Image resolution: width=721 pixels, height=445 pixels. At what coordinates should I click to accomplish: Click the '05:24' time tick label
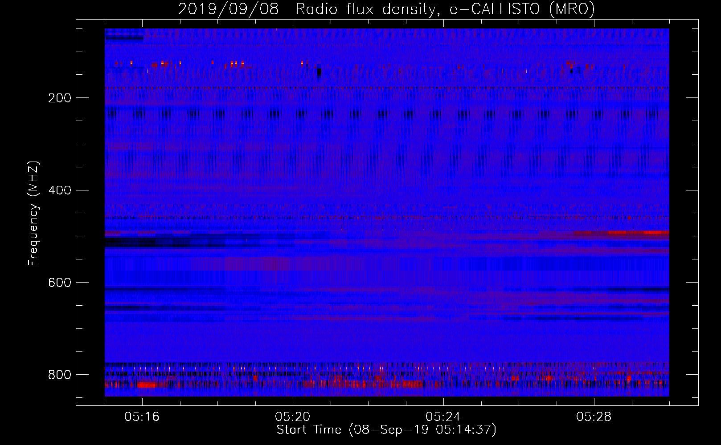coord(443,417)
